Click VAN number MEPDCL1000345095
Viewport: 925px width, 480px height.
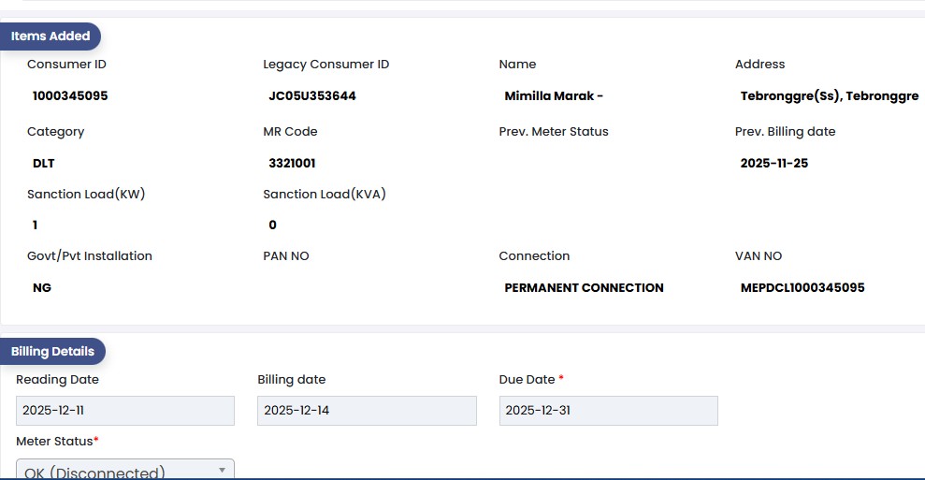pos(802,288)
